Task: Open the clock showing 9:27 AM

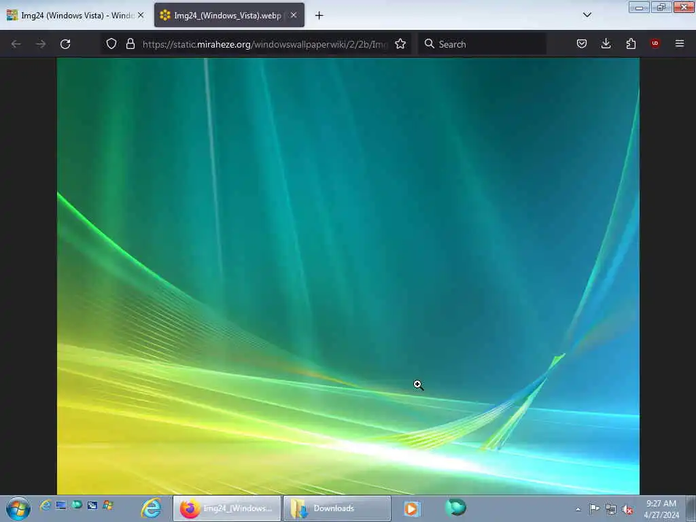Action: (661, 509)
